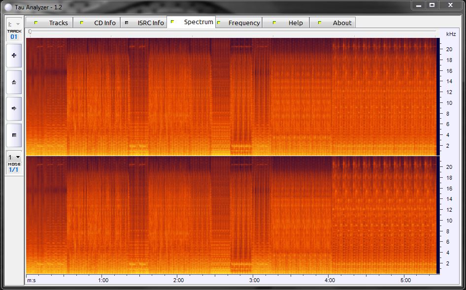This screenshot has width=466, height=290.
Task: Maximize the Tau Analyzer window
Action: coord(432,5)
